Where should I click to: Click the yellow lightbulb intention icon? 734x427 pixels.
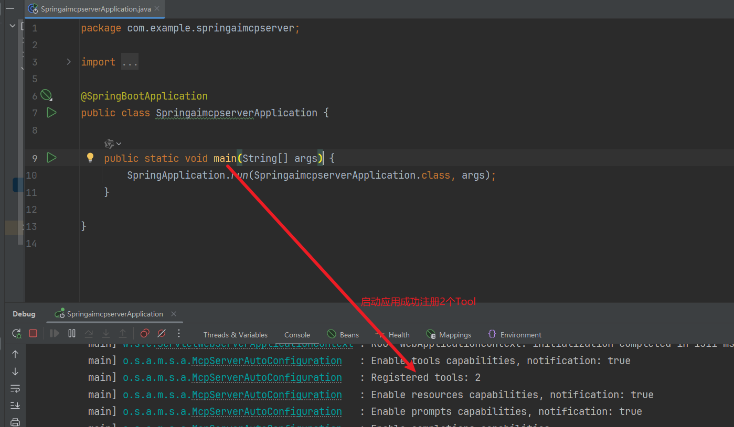(x=90, y=158)
